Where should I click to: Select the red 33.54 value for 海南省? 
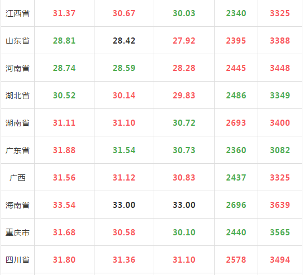tap(64, 205)
